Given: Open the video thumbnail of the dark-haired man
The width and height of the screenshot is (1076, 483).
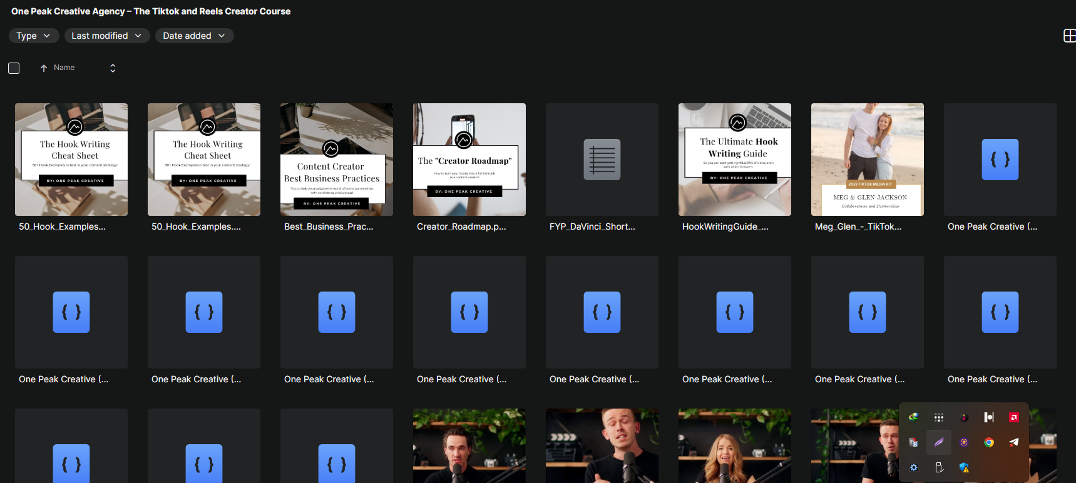Looking at the screenshot, I should coord(469,445).
